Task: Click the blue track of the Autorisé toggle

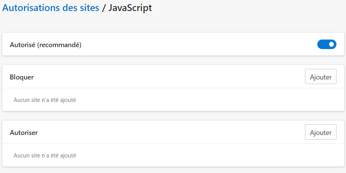Action: click(322, 44)
